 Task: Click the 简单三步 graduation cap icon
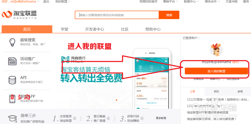pyautogui.click(x=12, y=119)
